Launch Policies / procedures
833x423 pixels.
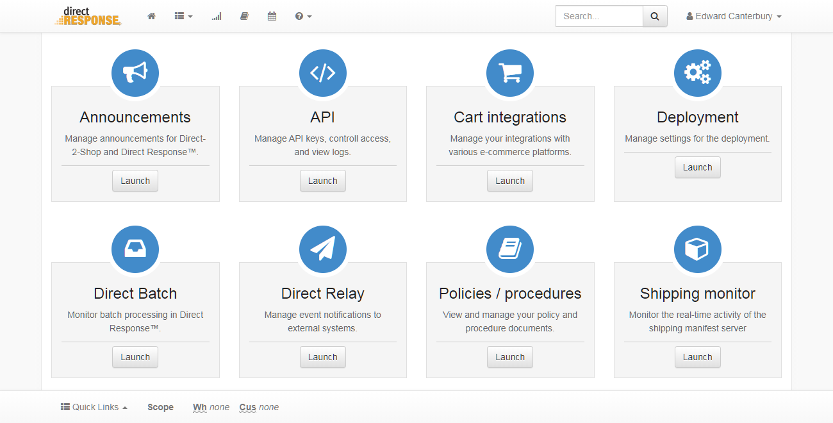pos(510,357)
